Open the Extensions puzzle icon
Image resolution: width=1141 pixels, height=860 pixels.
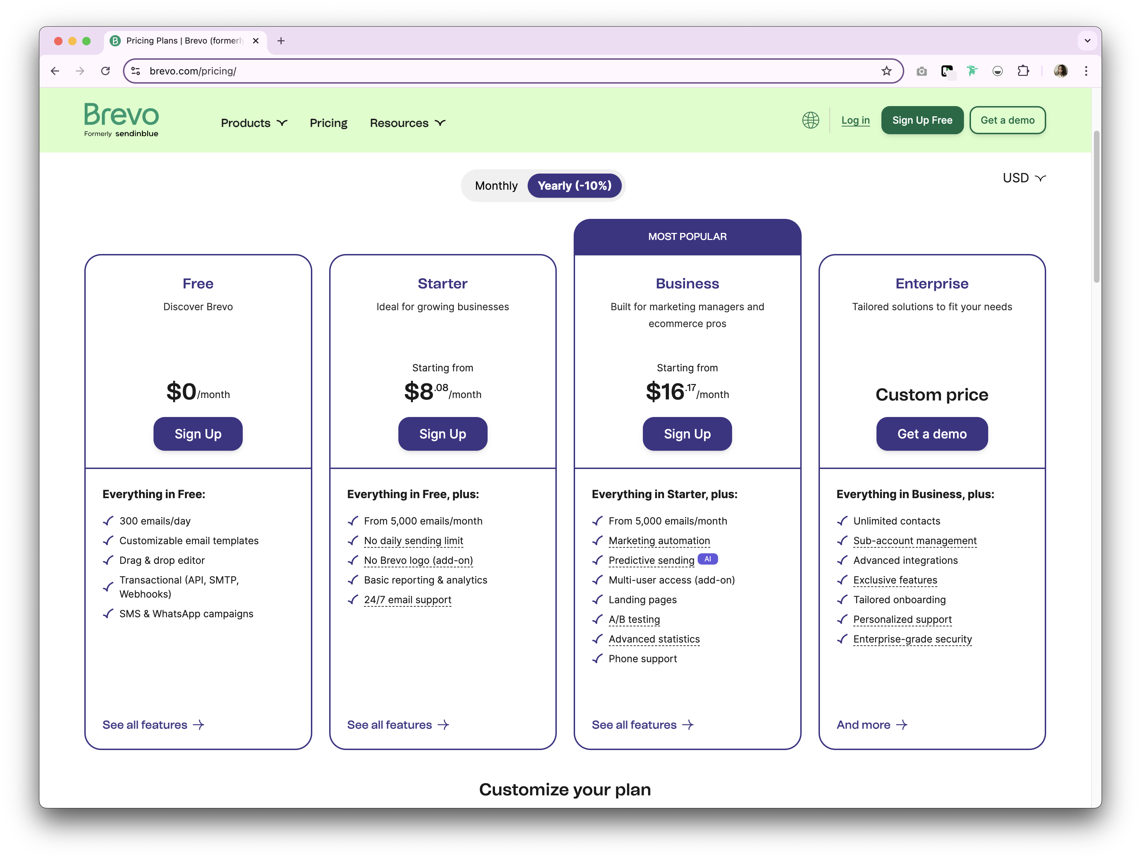[x=1023, y=71]
